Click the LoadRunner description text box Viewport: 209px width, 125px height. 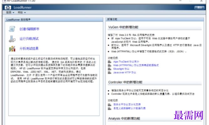pos(54,86)
